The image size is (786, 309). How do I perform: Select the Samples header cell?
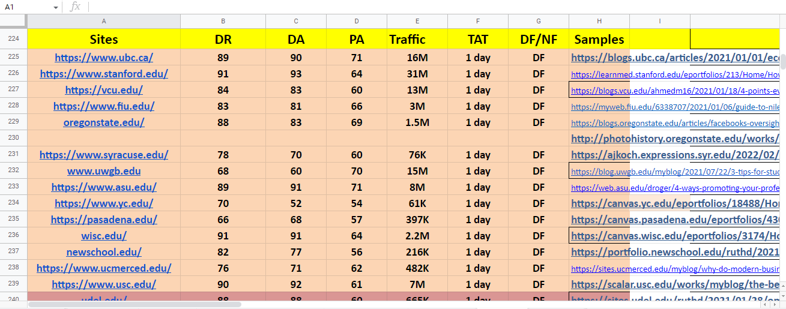click(x=599, y=40)
